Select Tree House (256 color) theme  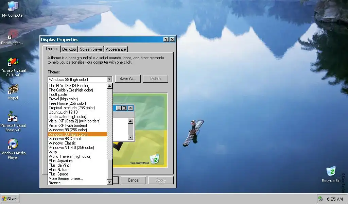click(x=77, y=103)
